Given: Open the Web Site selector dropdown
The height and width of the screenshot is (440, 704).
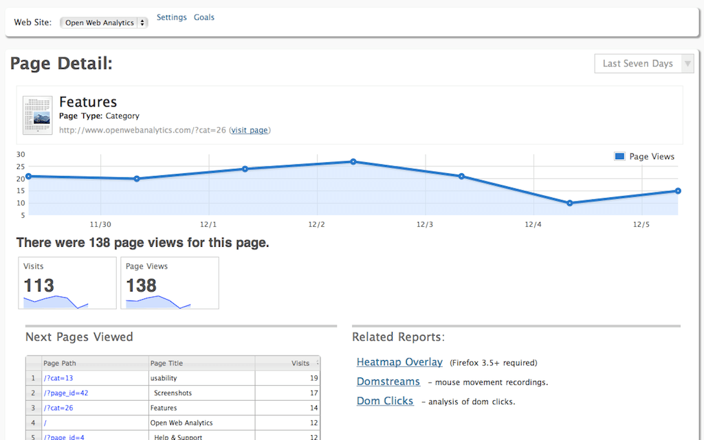Looking at the screenshot, I should click(x=104, y=23).
